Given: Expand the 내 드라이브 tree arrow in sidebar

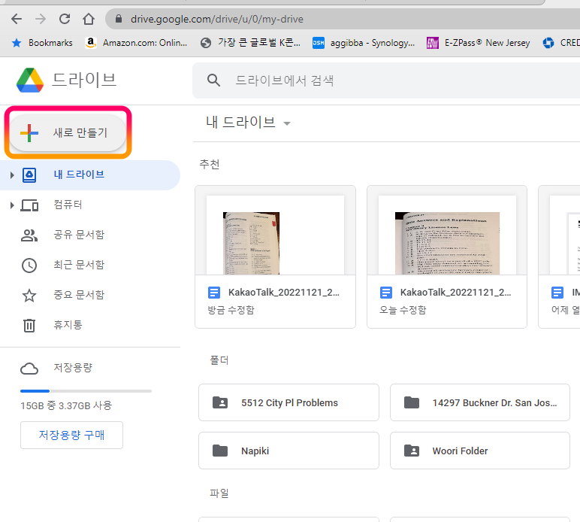Looking at the screenshot, I should 12,175.
